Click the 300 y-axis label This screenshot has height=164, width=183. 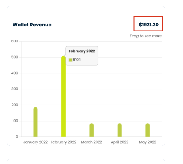15,89
